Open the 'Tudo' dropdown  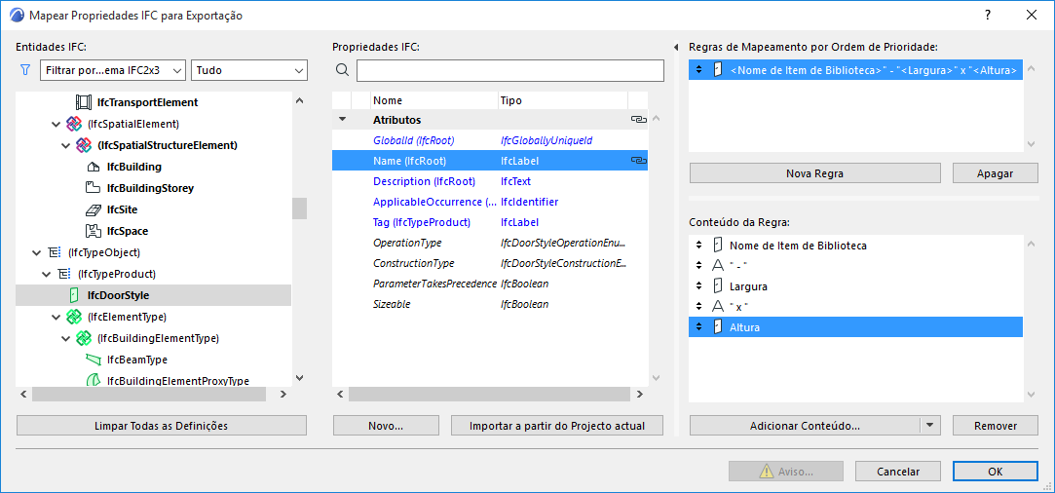250,70
